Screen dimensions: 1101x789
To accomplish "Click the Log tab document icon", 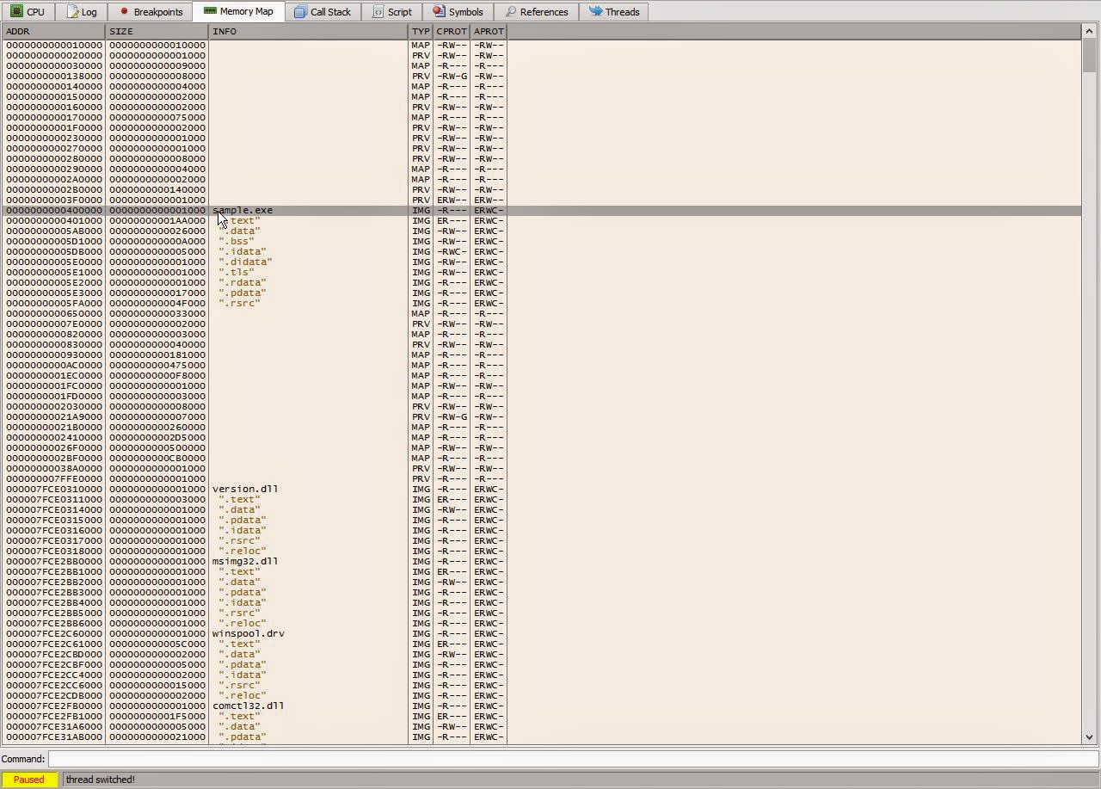I will 72,12.
